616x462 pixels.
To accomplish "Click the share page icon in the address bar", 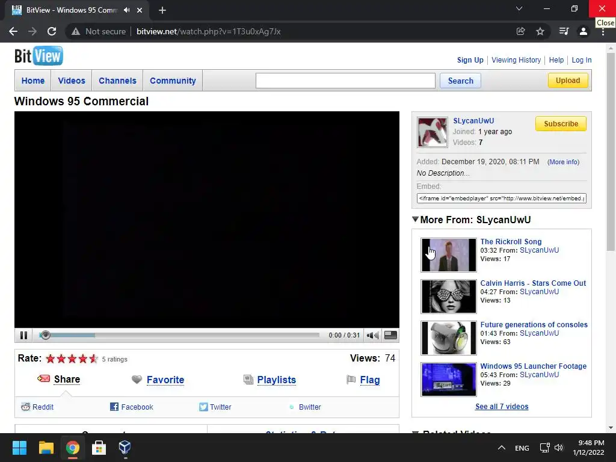I will click(x=520, y=31).
